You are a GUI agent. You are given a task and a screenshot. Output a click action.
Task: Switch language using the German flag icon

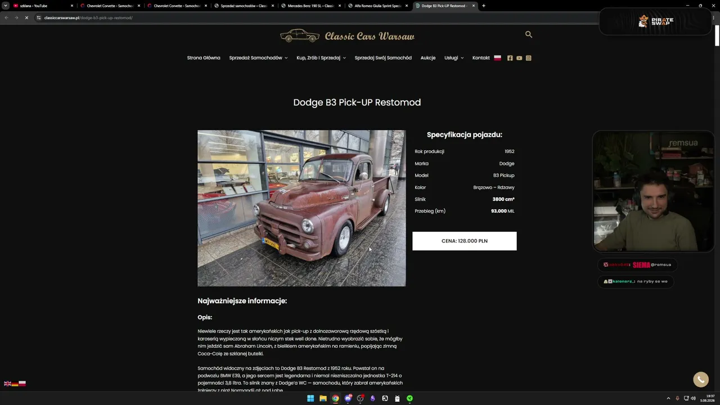[x=15, y=384]
